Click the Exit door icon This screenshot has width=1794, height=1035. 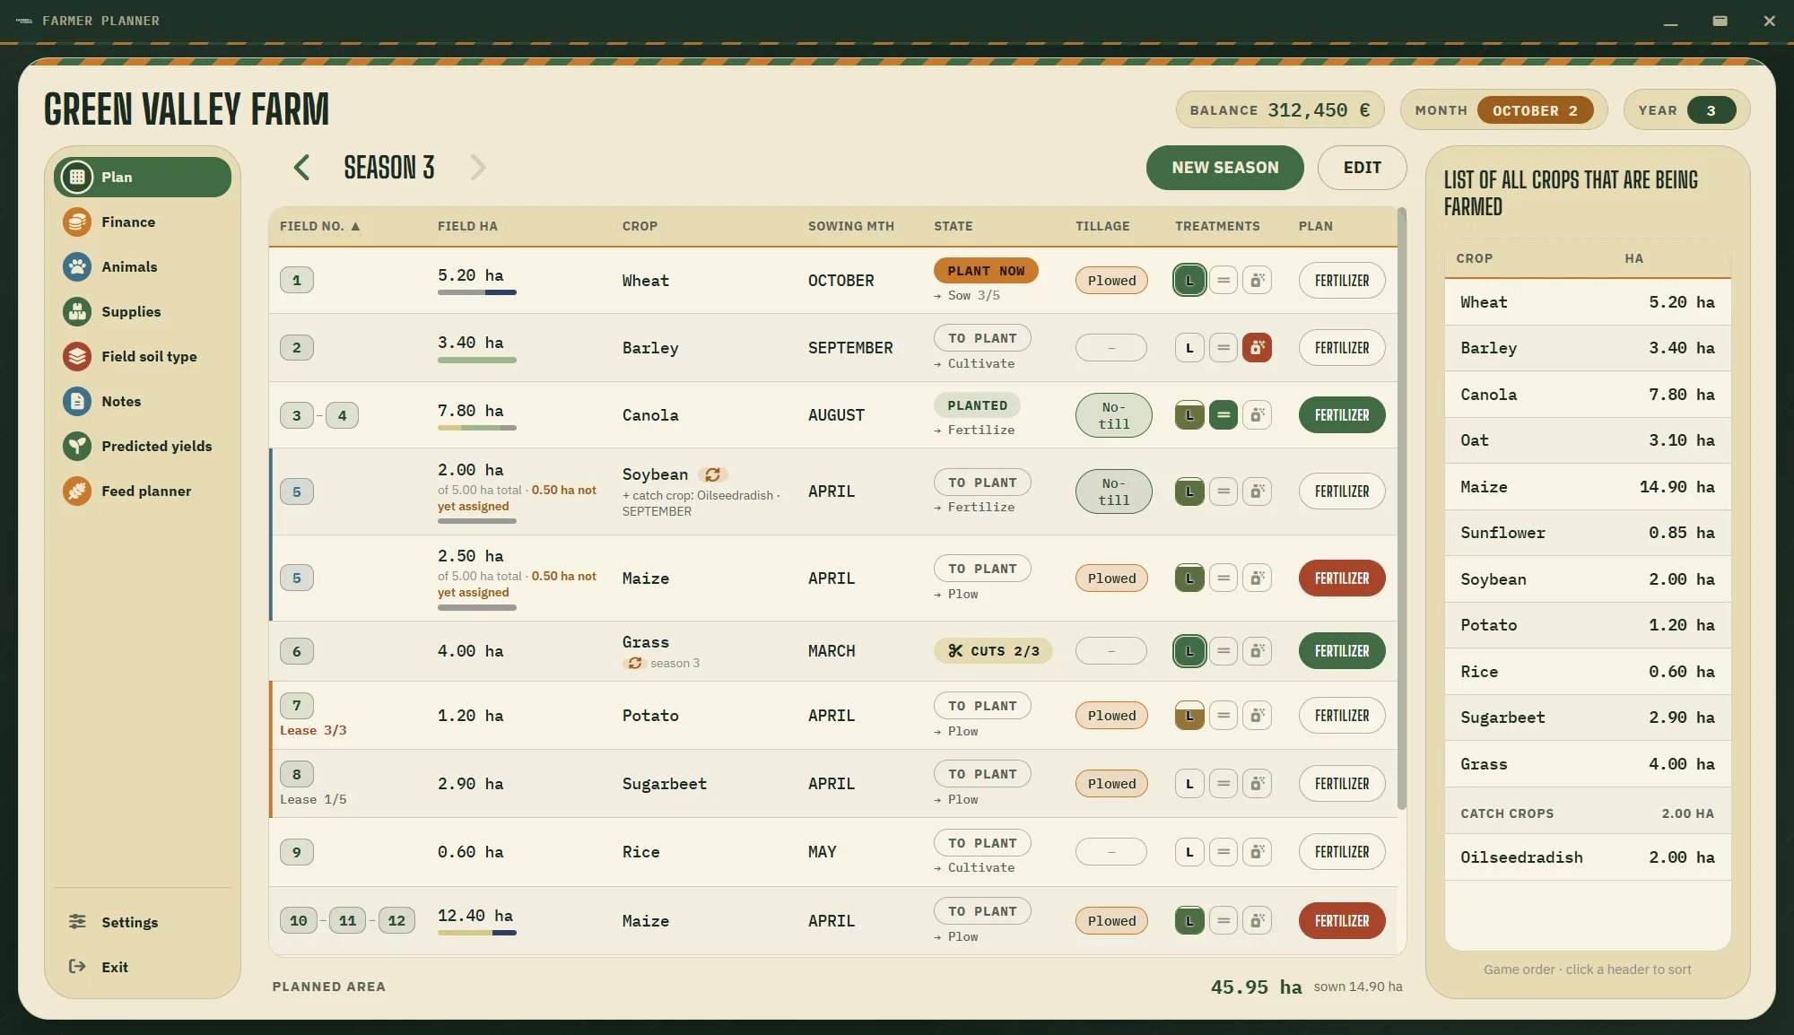coord(77,966)
